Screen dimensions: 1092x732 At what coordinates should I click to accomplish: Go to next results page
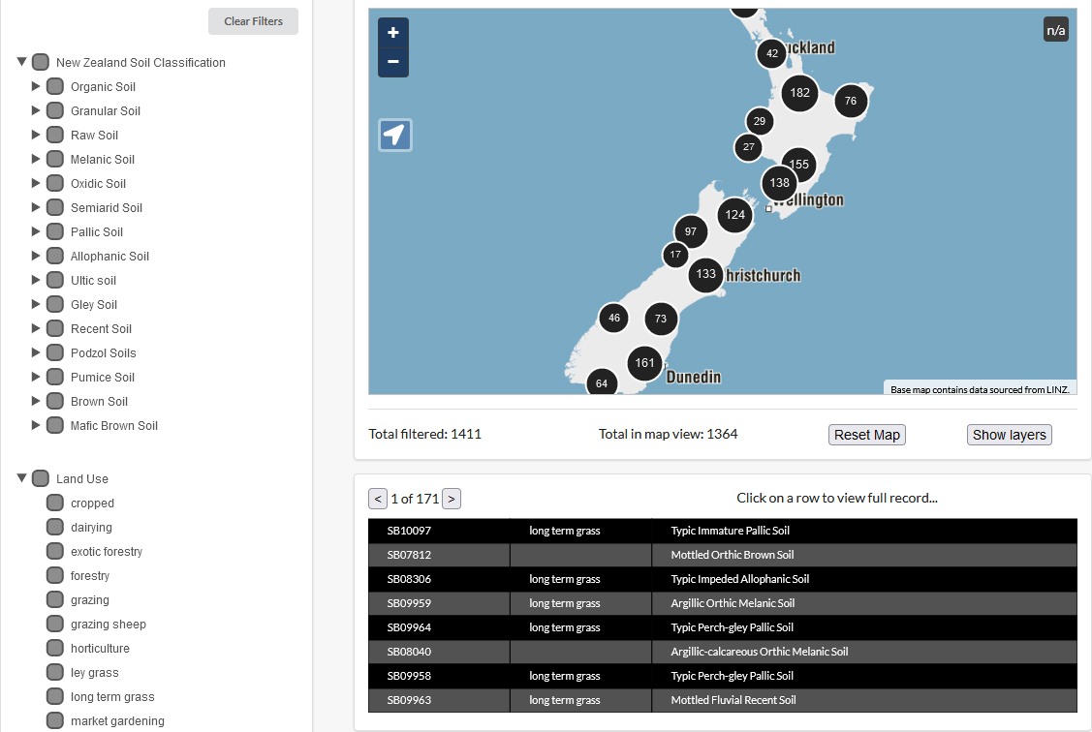click(452, 500)
